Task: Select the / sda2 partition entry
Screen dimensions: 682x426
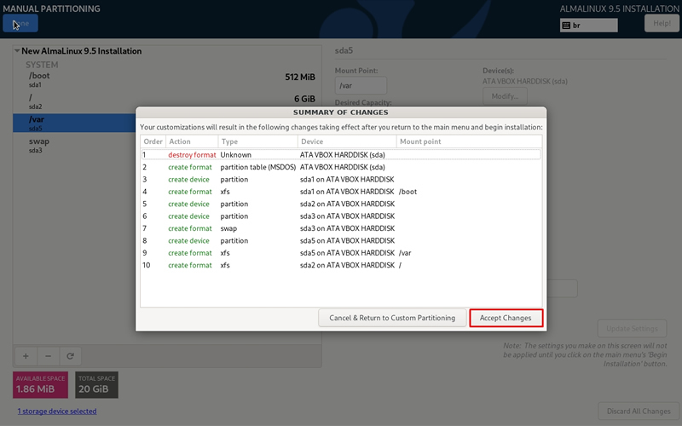Action: (167, 101)
